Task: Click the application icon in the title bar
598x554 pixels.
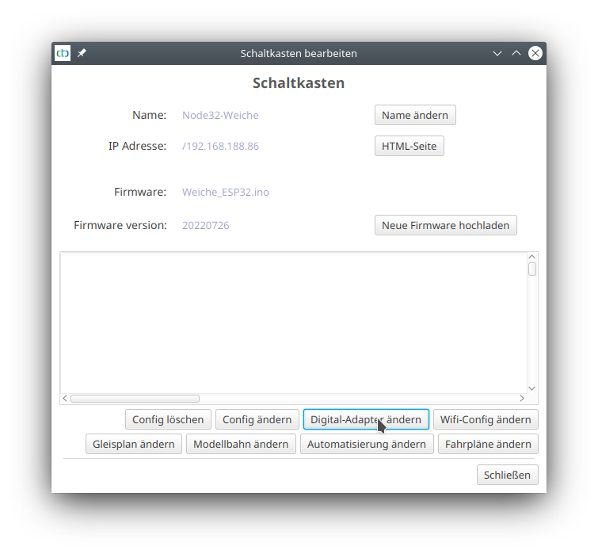Action: (x=63, y=53)
